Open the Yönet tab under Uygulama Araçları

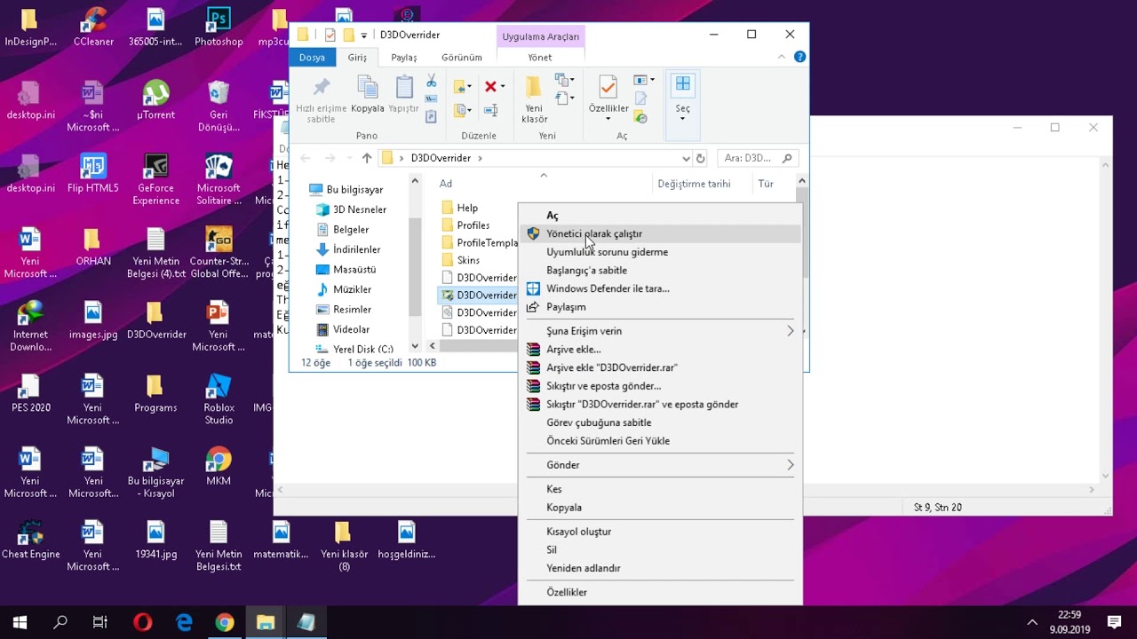pos(540,58)
